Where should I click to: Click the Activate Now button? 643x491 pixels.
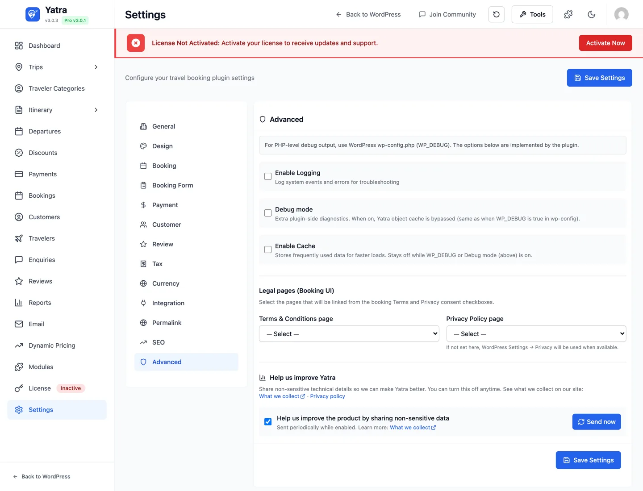tap(605, 43)
